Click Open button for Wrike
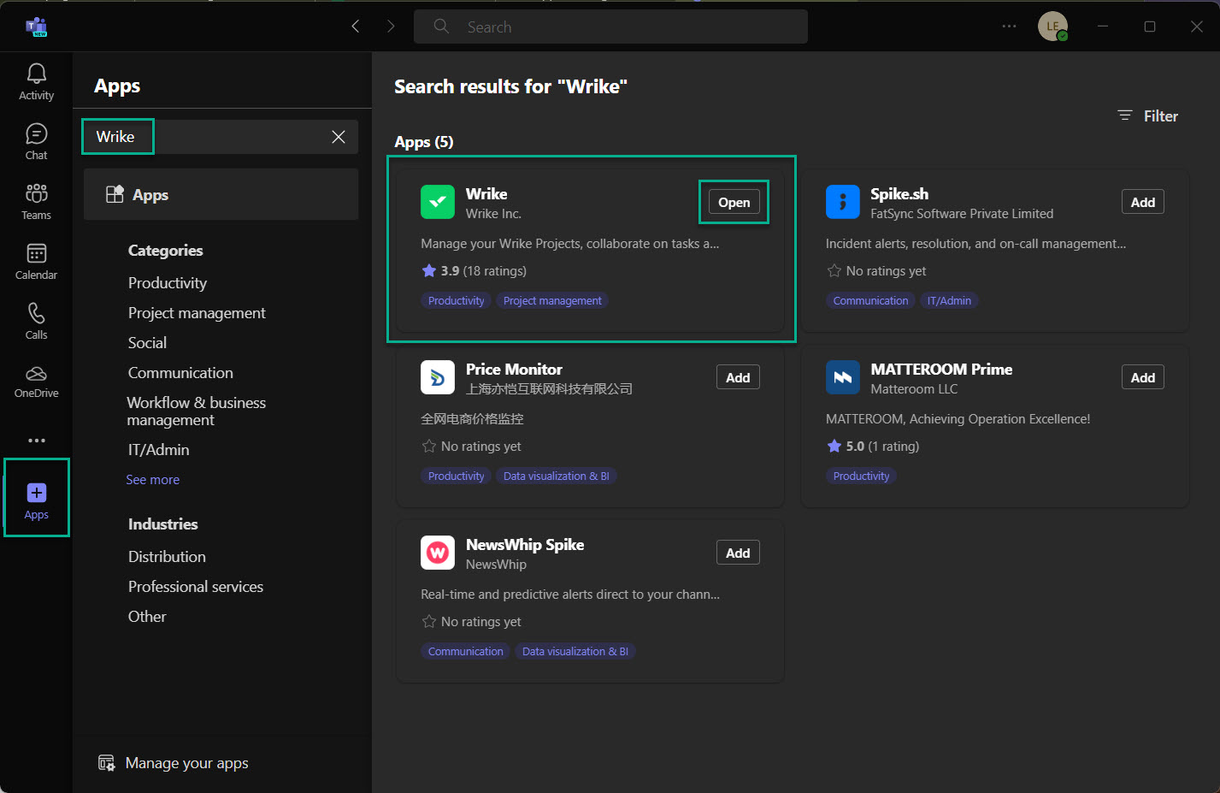Viewport: 1220px width, 793px height. point(734,203)
